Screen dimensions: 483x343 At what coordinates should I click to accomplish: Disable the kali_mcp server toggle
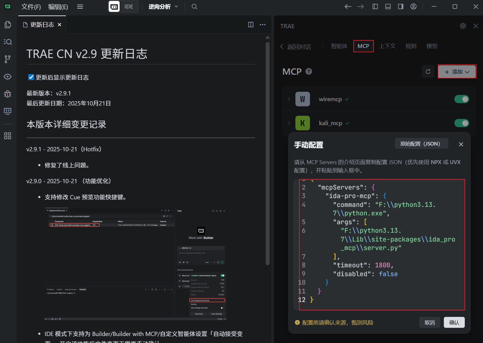(462, 123)
